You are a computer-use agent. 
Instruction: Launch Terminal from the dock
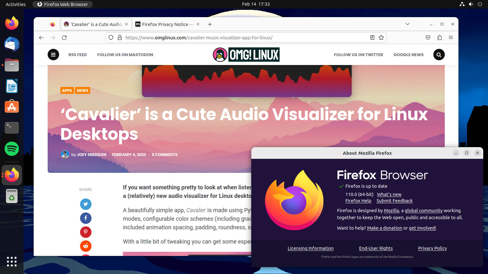[12, 128]
